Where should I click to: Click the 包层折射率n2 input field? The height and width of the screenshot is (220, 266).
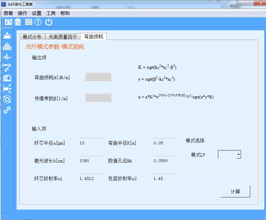pos(165,178)
